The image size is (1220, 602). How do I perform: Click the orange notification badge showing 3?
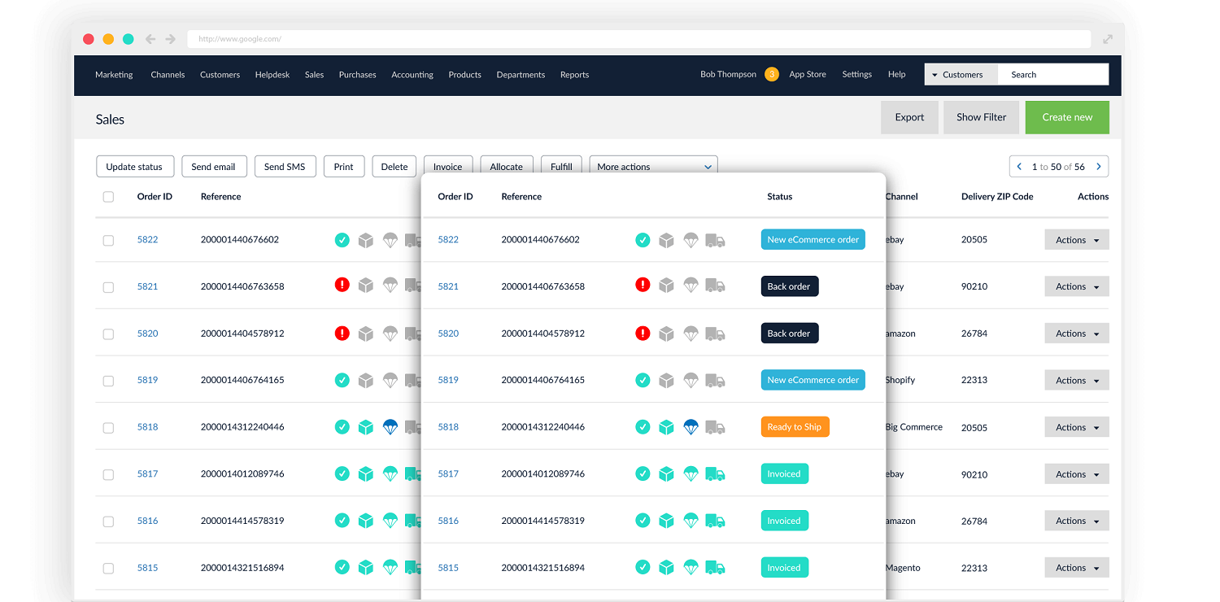[771, 74]
